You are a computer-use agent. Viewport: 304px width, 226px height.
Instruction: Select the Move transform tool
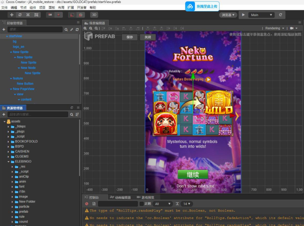[x=12, y=15]
